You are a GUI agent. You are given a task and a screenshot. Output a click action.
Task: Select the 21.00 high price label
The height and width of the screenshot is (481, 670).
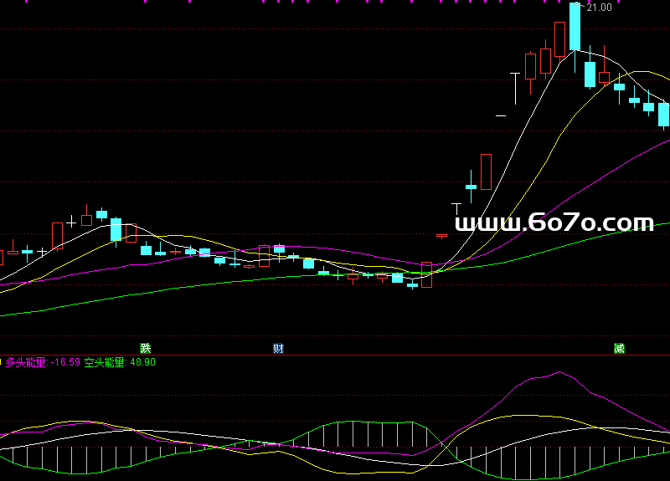(x=599, y=8)
